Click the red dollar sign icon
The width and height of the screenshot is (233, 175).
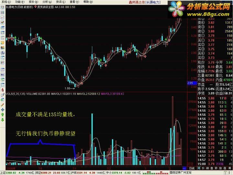click(3, 90)
